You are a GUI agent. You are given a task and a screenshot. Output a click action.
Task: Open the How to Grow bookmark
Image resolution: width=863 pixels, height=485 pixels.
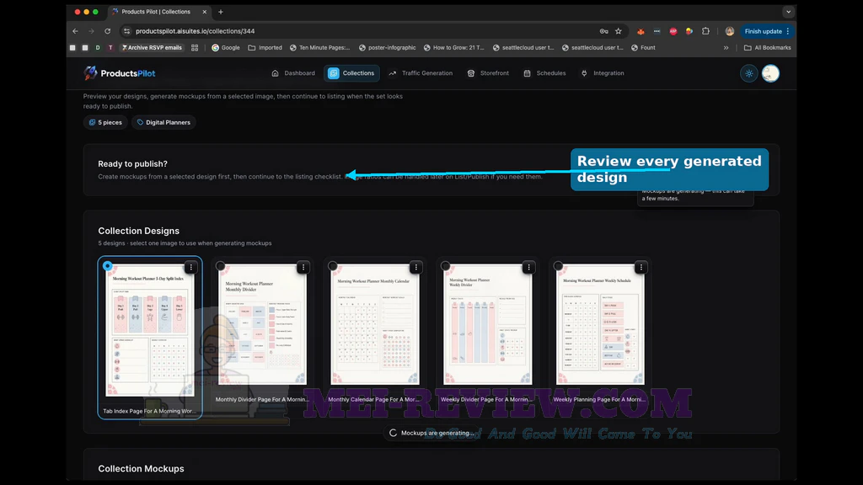pos(454,48)
